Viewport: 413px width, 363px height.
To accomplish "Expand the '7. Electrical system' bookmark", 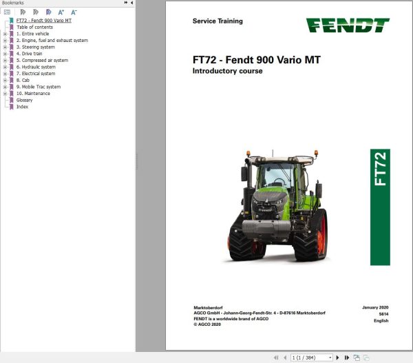I will (x=5, y=74).
